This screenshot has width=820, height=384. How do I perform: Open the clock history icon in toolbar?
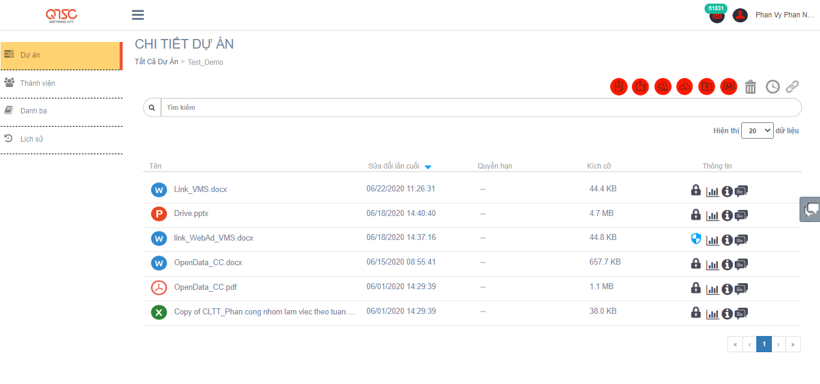[x=773, y=87]
